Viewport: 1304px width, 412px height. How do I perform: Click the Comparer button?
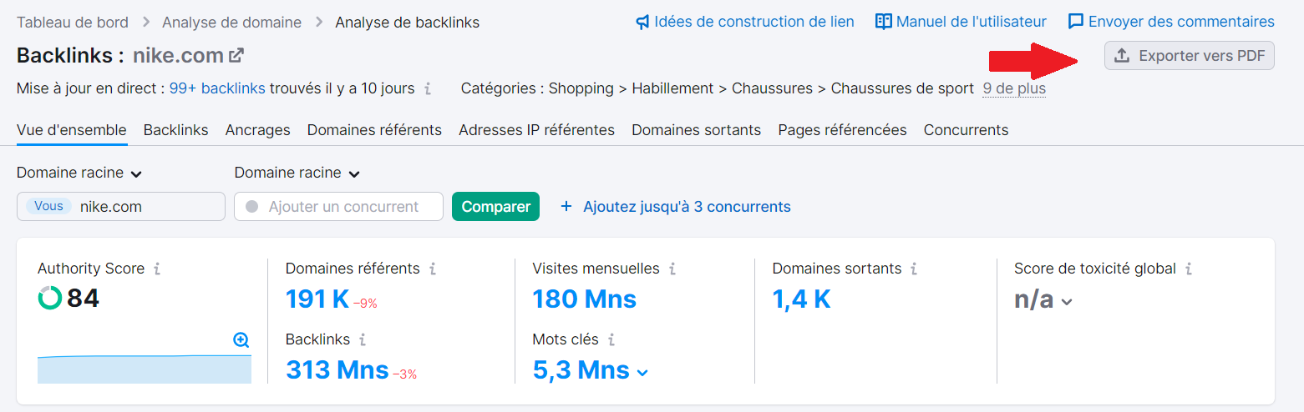tap(495, 207)
